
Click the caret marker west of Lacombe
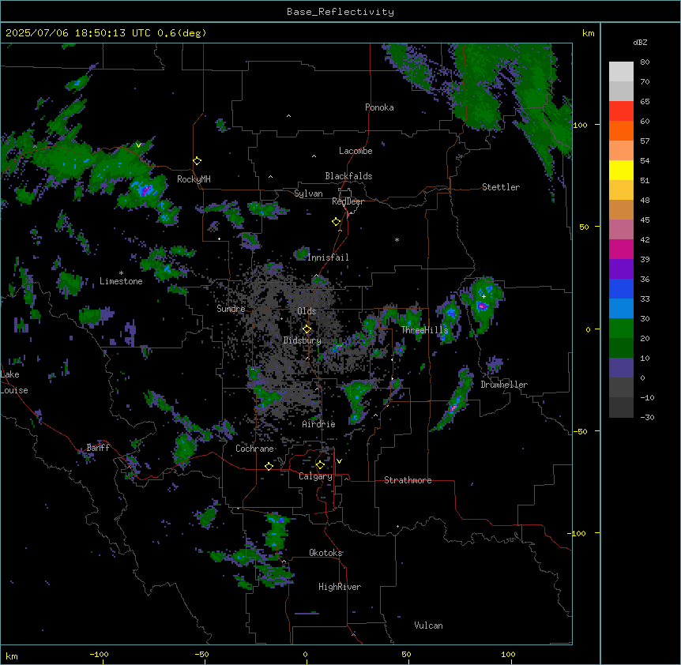[314, 156]
